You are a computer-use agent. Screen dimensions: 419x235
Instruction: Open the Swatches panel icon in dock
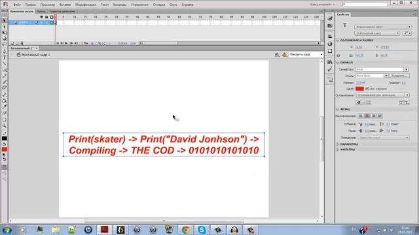coord(330,25)
